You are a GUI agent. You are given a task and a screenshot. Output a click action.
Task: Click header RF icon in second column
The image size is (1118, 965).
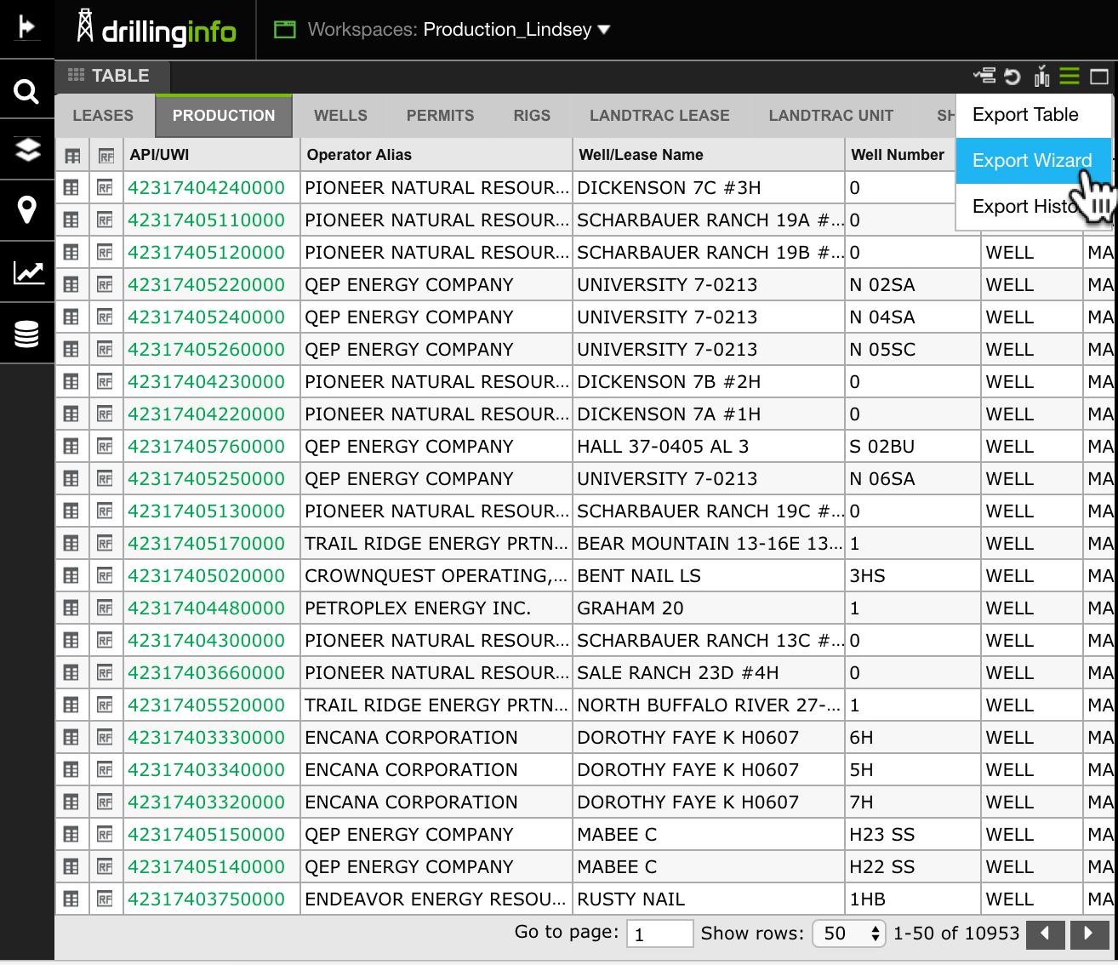point(106,156)
